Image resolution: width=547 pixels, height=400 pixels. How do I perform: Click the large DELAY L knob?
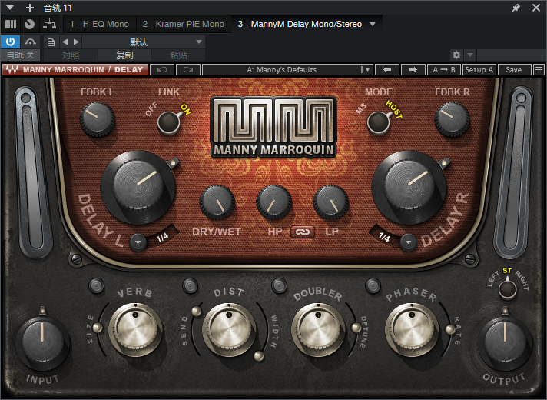click(x=138, y=186)
